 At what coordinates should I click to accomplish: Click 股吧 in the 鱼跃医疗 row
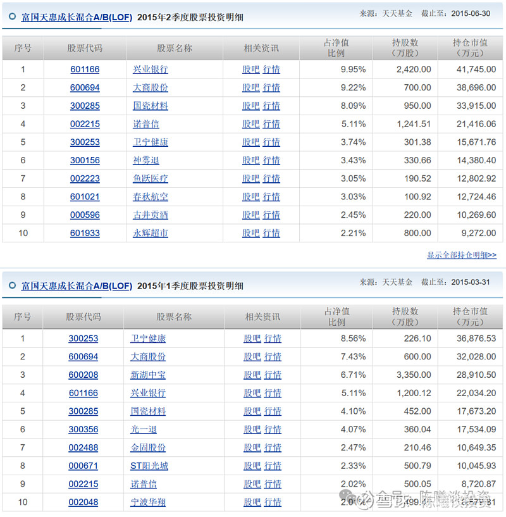tap(251, 178)
